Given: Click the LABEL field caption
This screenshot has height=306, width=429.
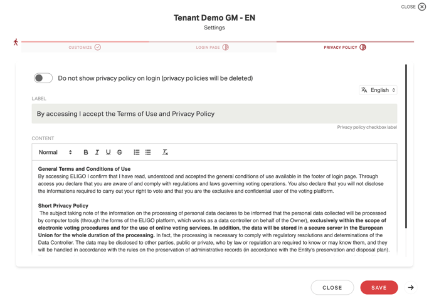Looking at the screenshot, I should pyautogui.click(x=39, y=98).
